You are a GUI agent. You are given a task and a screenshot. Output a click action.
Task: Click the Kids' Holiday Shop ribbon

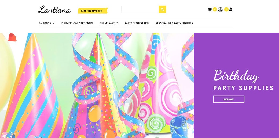(93, 11)
